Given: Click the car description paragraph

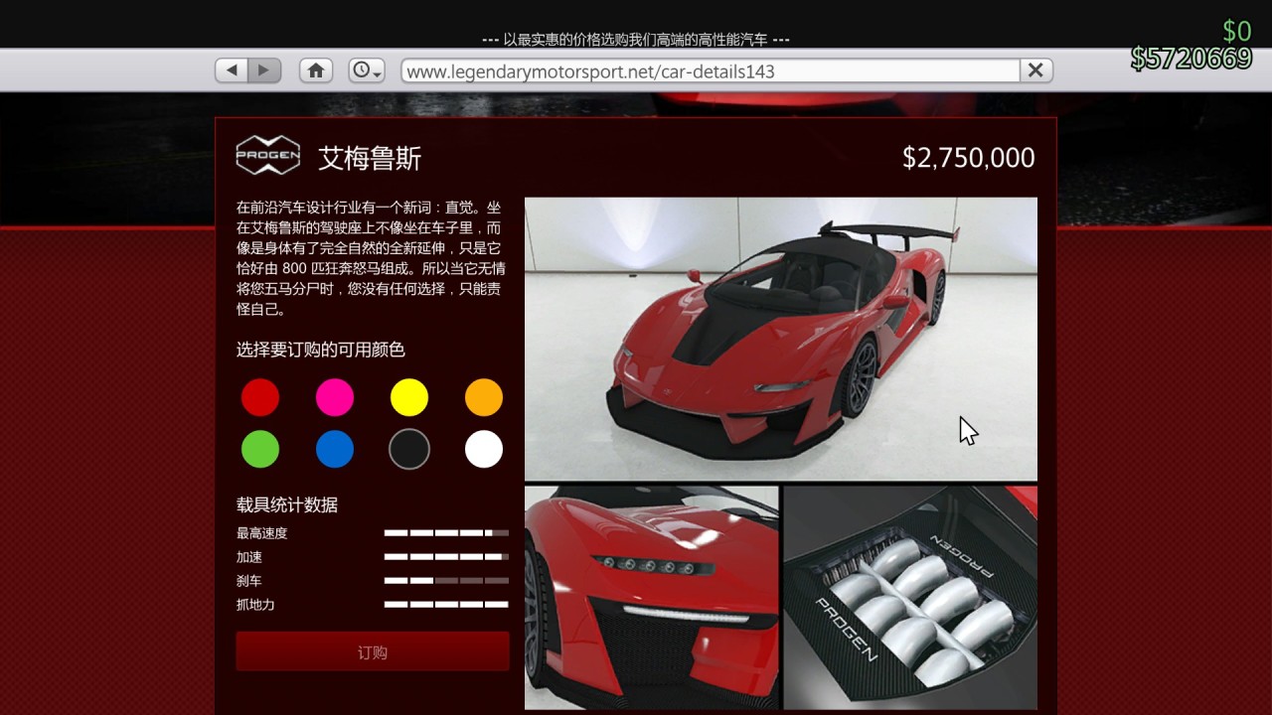Looking at the screenshot, I should (371, 258).
